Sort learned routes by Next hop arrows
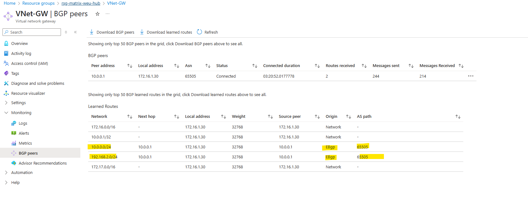 coord(177,117)
